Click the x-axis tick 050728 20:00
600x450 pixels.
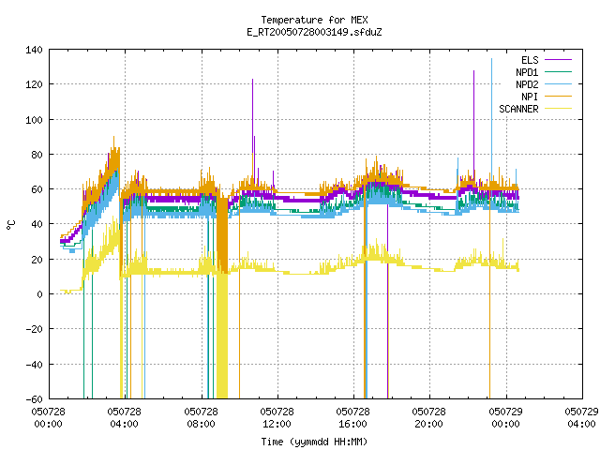[428, 417]
